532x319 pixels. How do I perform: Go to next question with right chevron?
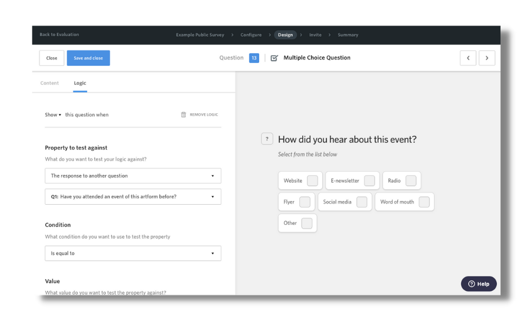pos(487,58)
